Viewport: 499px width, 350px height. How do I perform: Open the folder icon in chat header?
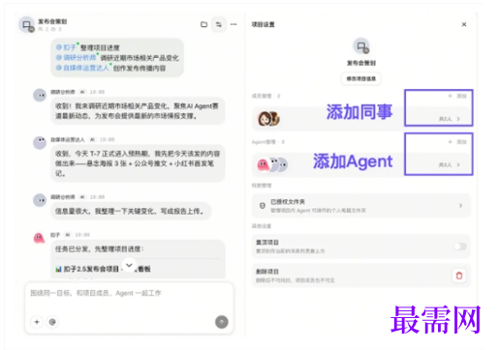click(203, 24)
